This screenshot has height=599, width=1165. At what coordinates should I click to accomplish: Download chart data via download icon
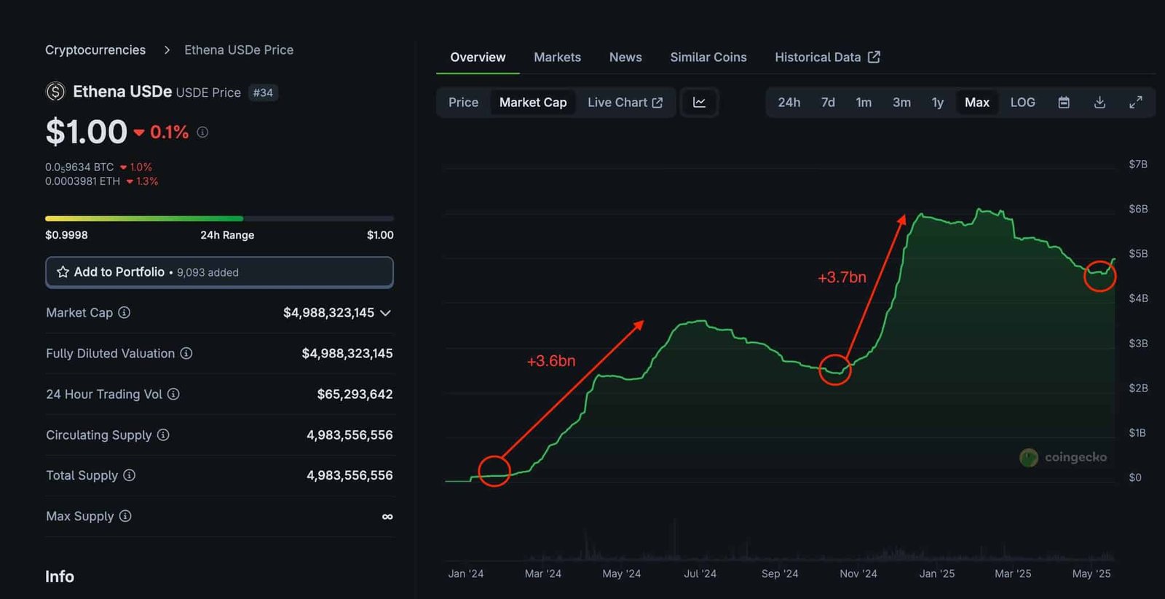pos(1099,103)
